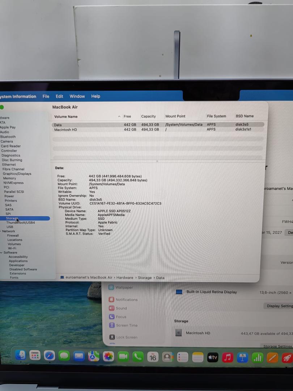Click the Wallpaper icon in System Settings
The image size is (293, 391).
click(x=111, y=287)
